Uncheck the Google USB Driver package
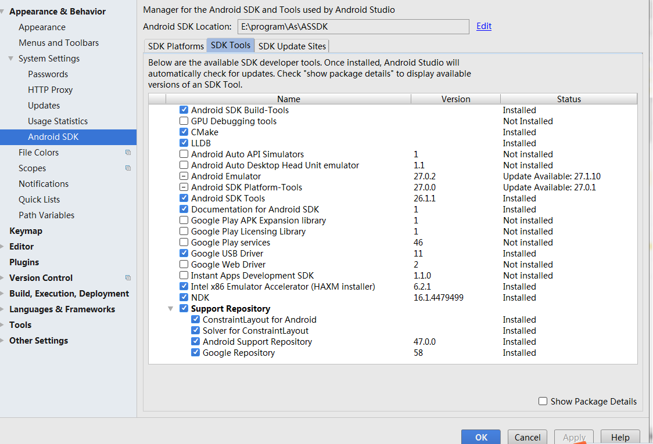 (184, 253)
